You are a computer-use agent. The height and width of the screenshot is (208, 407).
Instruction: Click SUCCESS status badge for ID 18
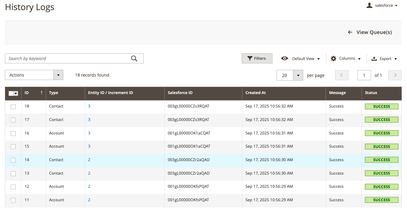382,106
